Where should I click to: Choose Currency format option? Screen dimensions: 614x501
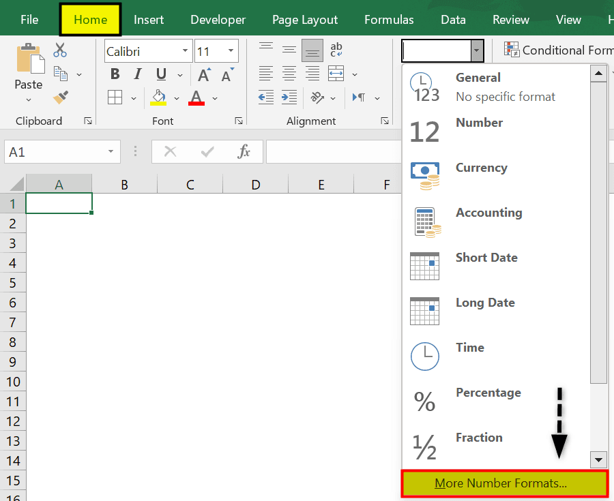pyautogui.click(x=496, y=177)
